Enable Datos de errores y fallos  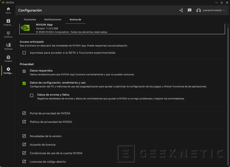pos(31,95)
